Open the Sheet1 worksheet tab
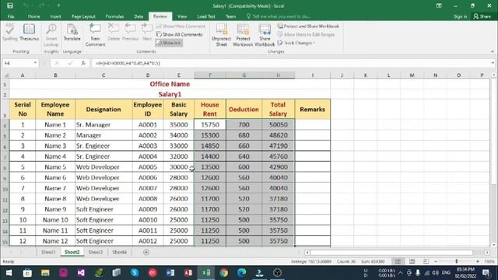498x280 pixels. click(48, 252)
